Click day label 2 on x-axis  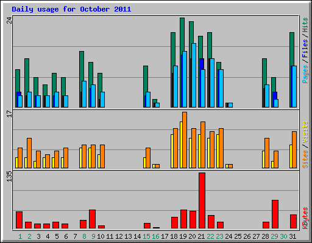(29, 236)
